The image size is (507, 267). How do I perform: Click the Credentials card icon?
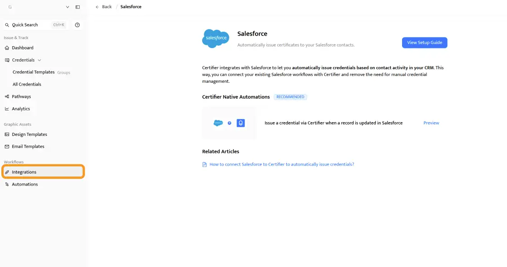click(7, 60)
